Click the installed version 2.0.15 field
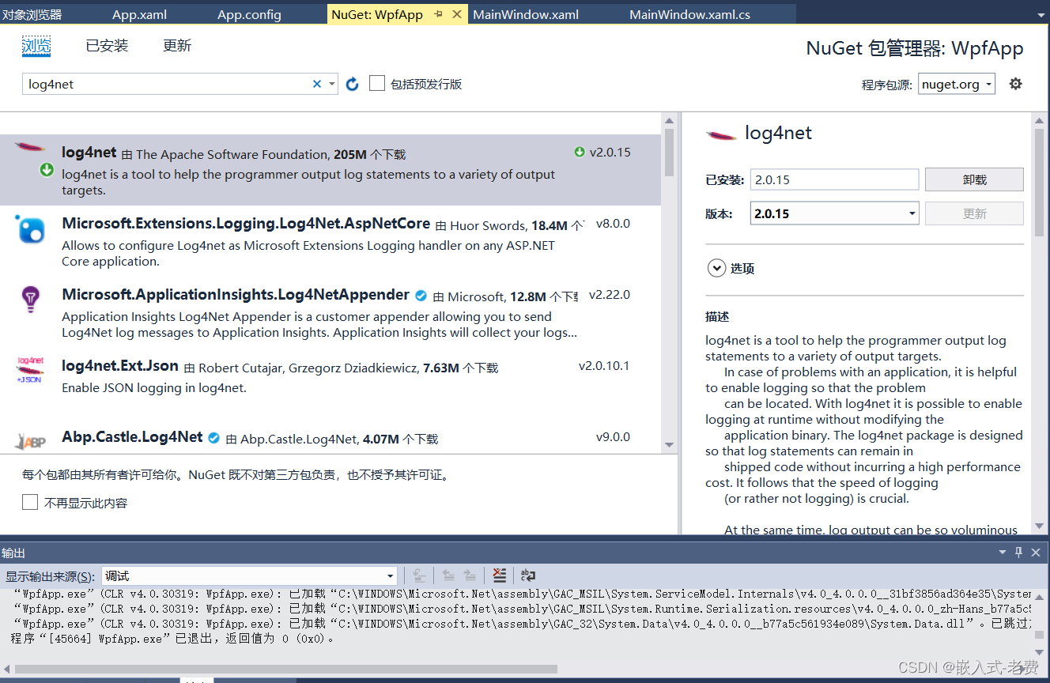Screen dimensions: 1050x683 834,179
